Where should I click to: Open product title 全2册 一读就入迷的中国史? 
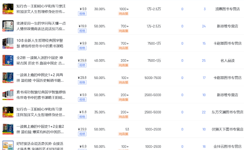pos(41,60)
